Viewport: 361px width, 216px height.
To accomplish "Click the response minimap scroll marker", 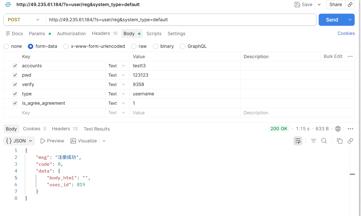I will click(x=352, y=174).
